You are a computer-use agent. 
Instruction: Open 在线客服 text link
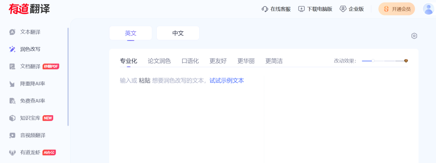[280, 9]
